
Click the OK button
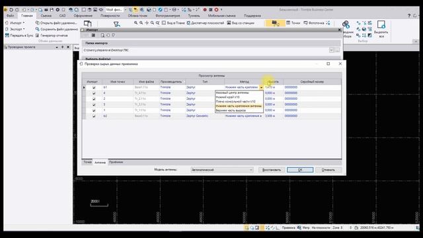click(300, 170)
